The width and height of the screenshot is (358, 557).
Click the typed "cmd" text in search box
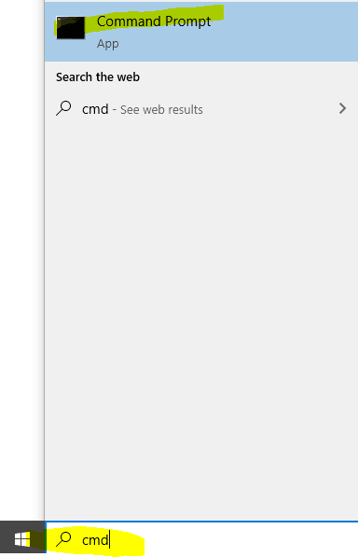(95, 540)
